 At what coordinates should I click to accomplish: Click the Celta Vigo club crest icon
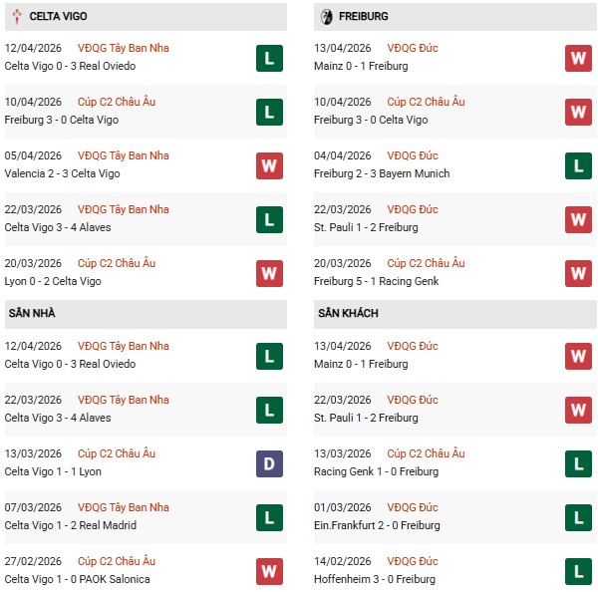[18, 17]
